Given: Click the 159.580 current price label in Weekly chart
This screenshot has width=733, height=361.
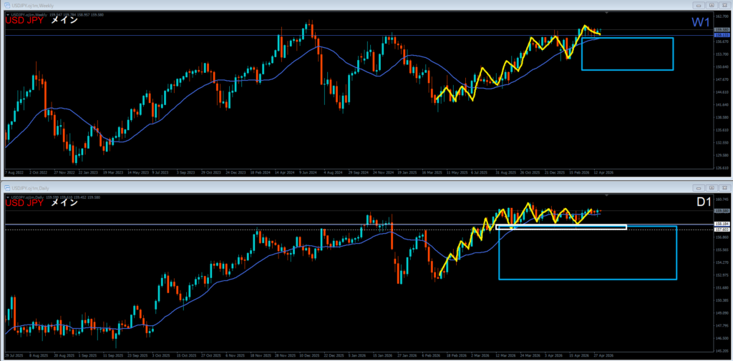Looking at the screenshot, I should [x=722, y=30].
